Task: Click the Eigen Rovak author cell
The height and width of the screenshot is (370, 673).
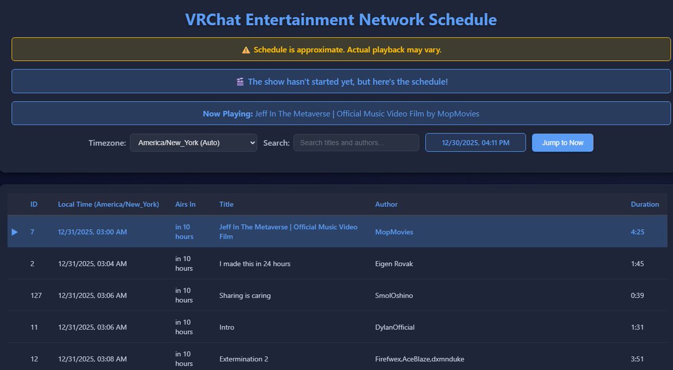Action: (394, 264)
